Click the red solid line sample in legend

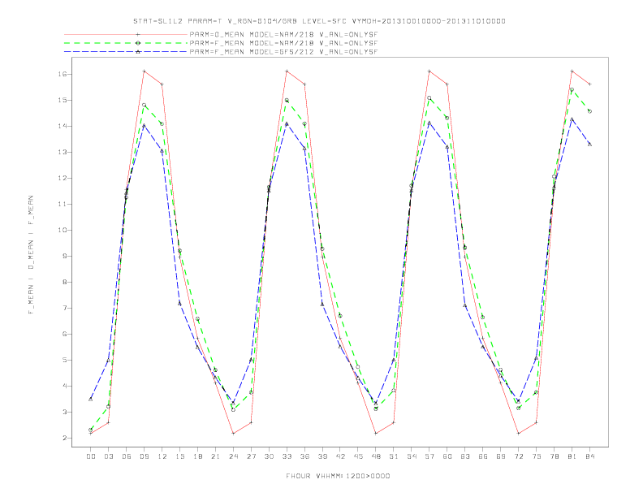(x=126, y=34)
